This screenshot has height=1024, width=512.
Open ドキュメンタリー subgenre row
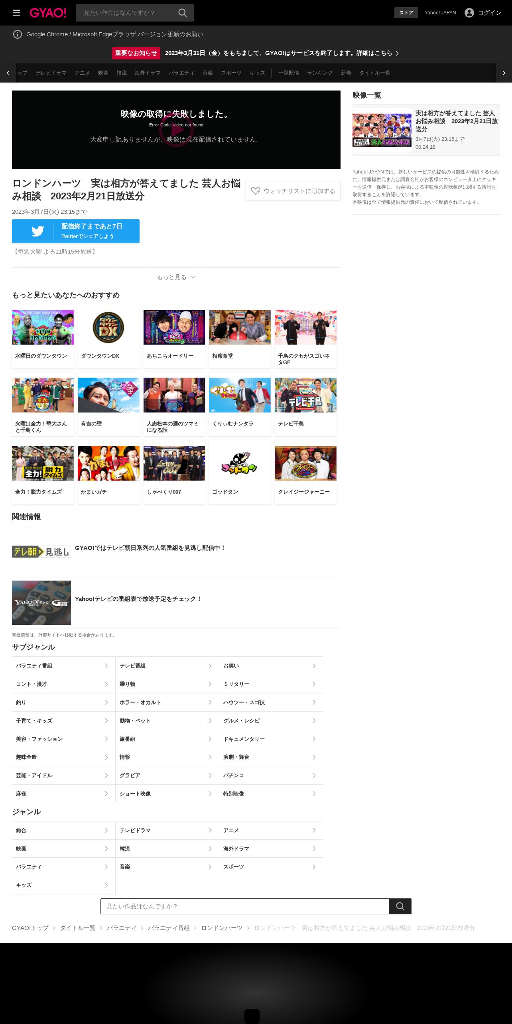click(271, 739)
